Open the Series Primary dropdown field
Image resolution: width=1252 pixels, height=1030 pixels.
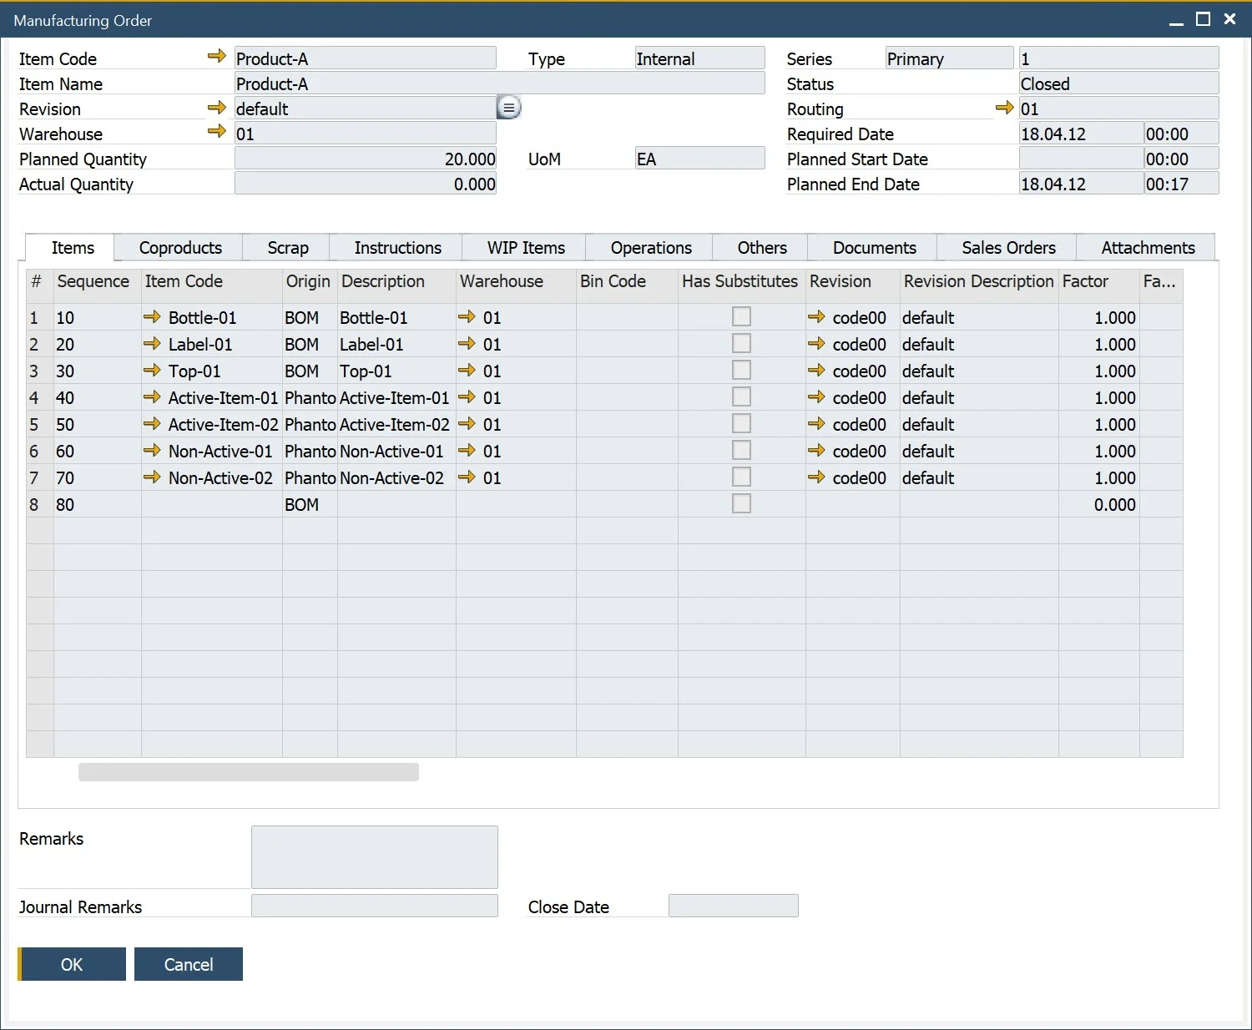[x=949, y=58]
